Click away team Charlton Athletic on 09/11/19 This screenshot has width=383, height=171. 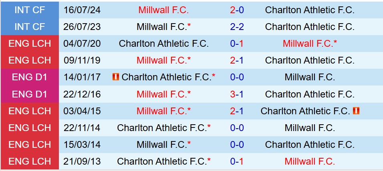[x=310, y=60]
